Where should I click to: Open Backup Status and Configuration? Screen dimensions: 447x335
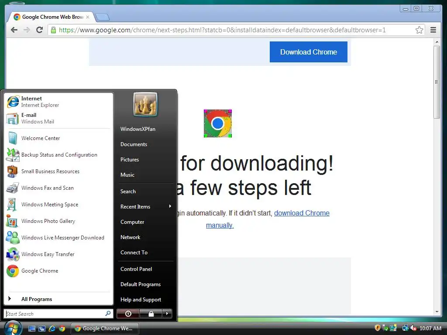(x=58, y=155)
